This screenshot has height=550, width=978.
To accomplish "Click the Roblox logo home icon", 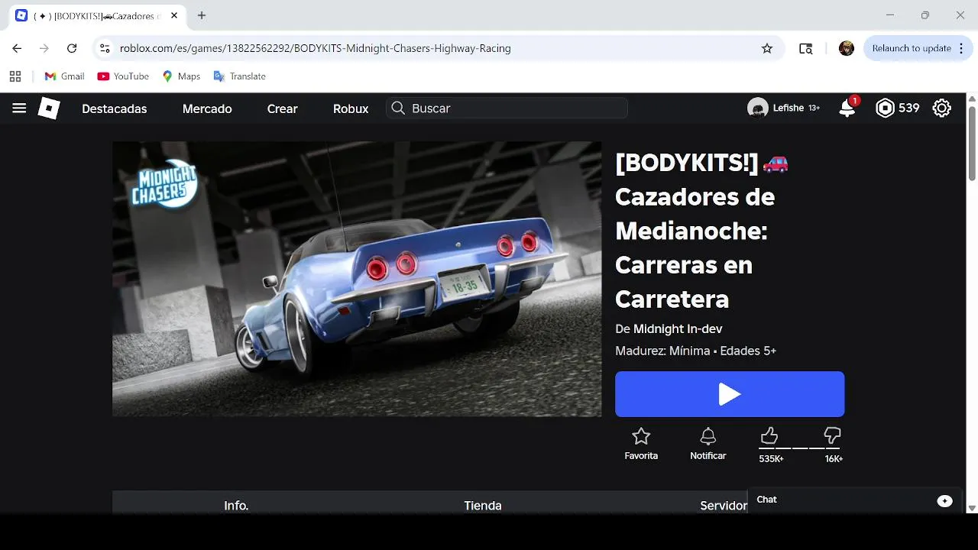I will pyautogui.click(x=49, y=108).
